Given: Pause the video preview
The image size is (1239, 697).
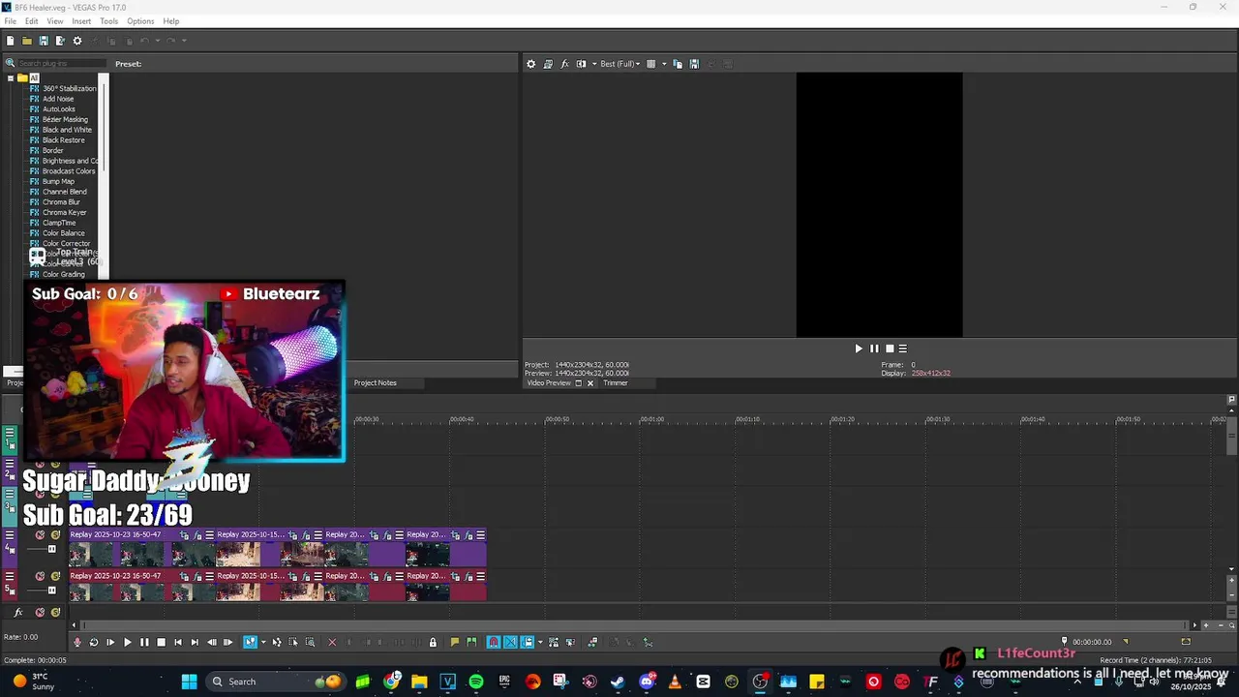Looking at the screenshot, I should tap(874, 348).
